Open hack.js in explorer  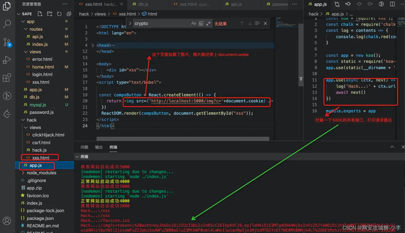[x=39, y=150]
